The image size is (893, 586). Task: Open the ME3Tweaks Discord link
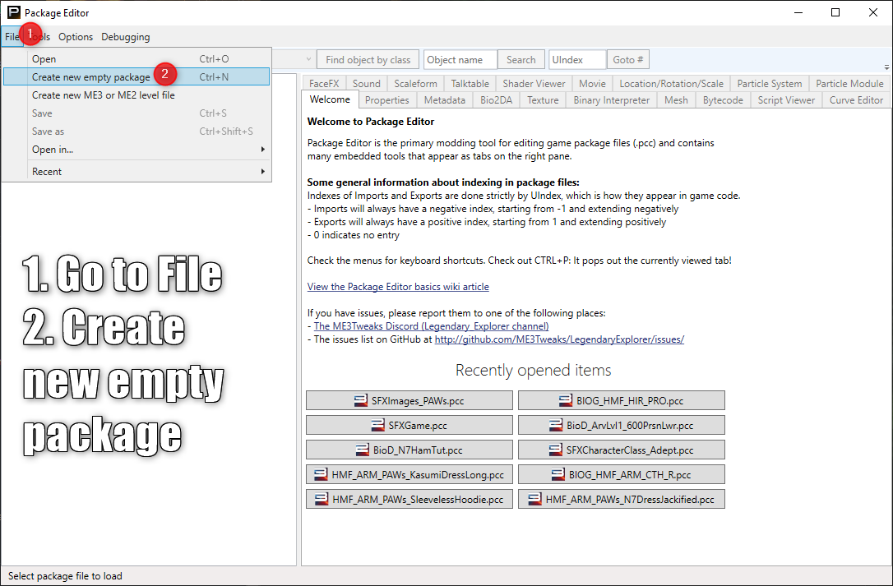[x=431, y=325]
